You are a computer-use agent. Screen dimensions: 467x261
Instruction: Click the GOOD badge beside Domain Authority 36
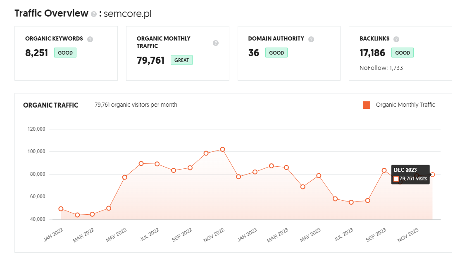point(276,53)
